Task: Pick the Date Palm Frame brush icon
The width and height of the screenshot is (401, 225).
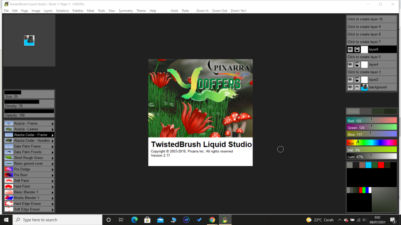Action: 9,146
